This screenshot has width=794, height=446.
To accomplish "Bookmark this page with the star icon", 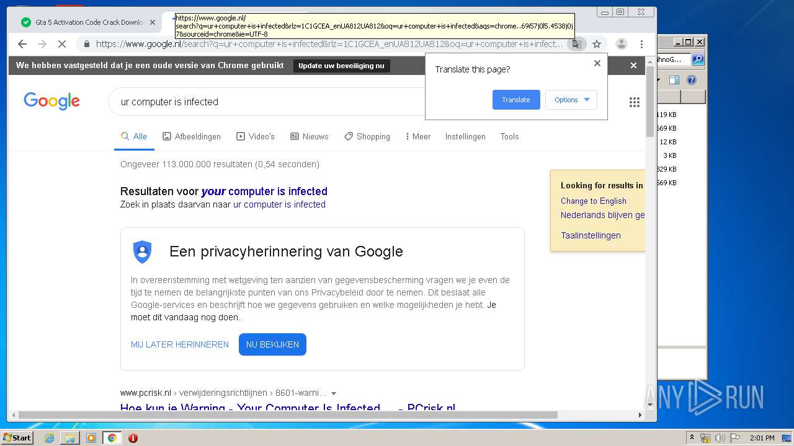I will pyautogui.click(x=597, y=44).
